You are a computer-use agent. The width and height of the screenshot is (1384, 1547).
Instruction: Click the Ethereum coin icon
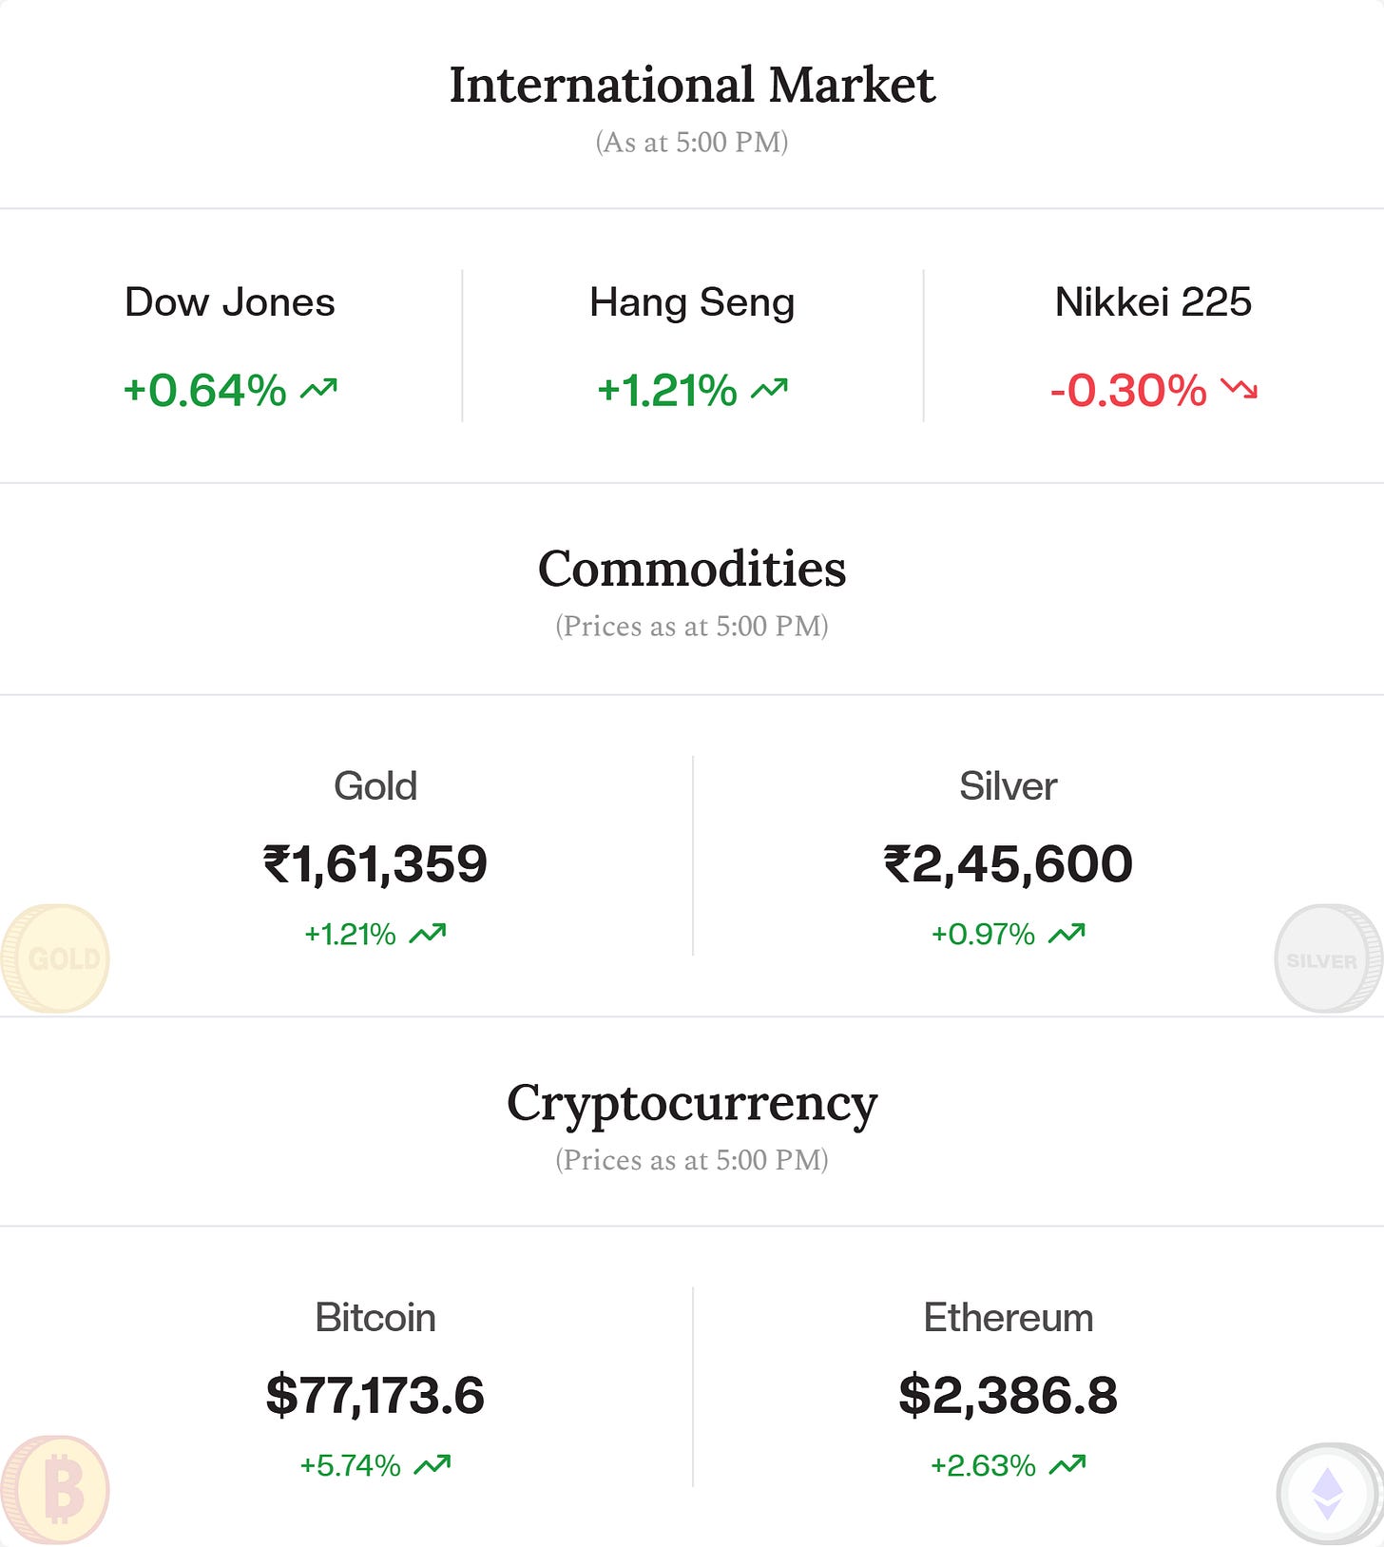pyautogui.click(x=1329, y=1493)
